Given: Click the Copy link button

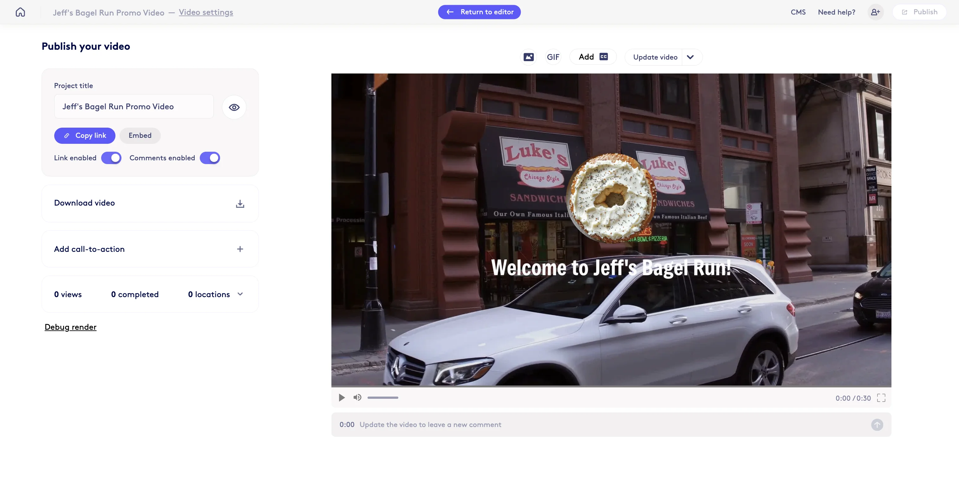Looking at the screenshot, I should (x=84, y=136).
